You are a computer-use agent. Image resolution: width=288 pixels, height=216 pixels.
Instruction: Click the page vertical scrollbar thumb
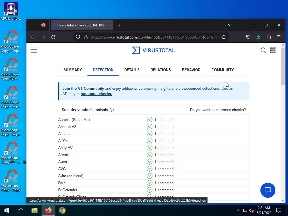pyautogui.click(x=283, y=66)
